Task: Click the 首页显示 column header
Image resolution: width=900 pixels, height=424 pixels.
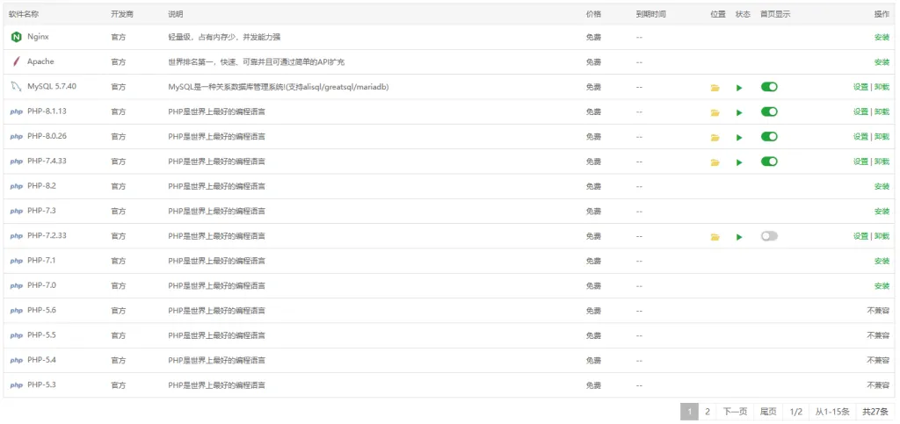Action: pos(775,14)
